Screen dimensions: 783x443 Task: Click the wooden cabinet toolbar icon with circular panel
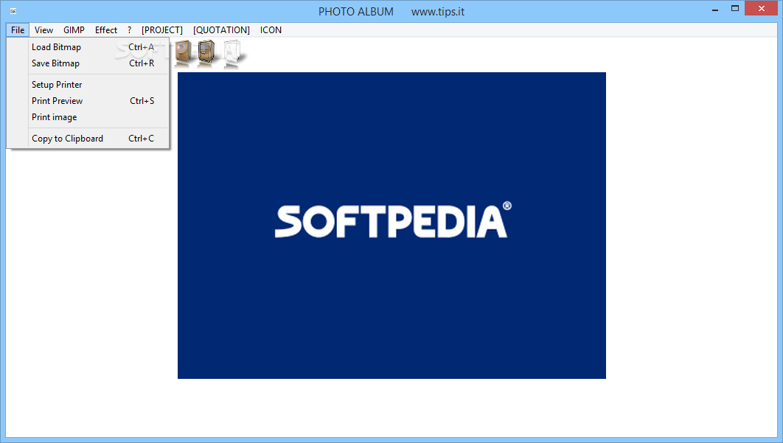point(183,53)
